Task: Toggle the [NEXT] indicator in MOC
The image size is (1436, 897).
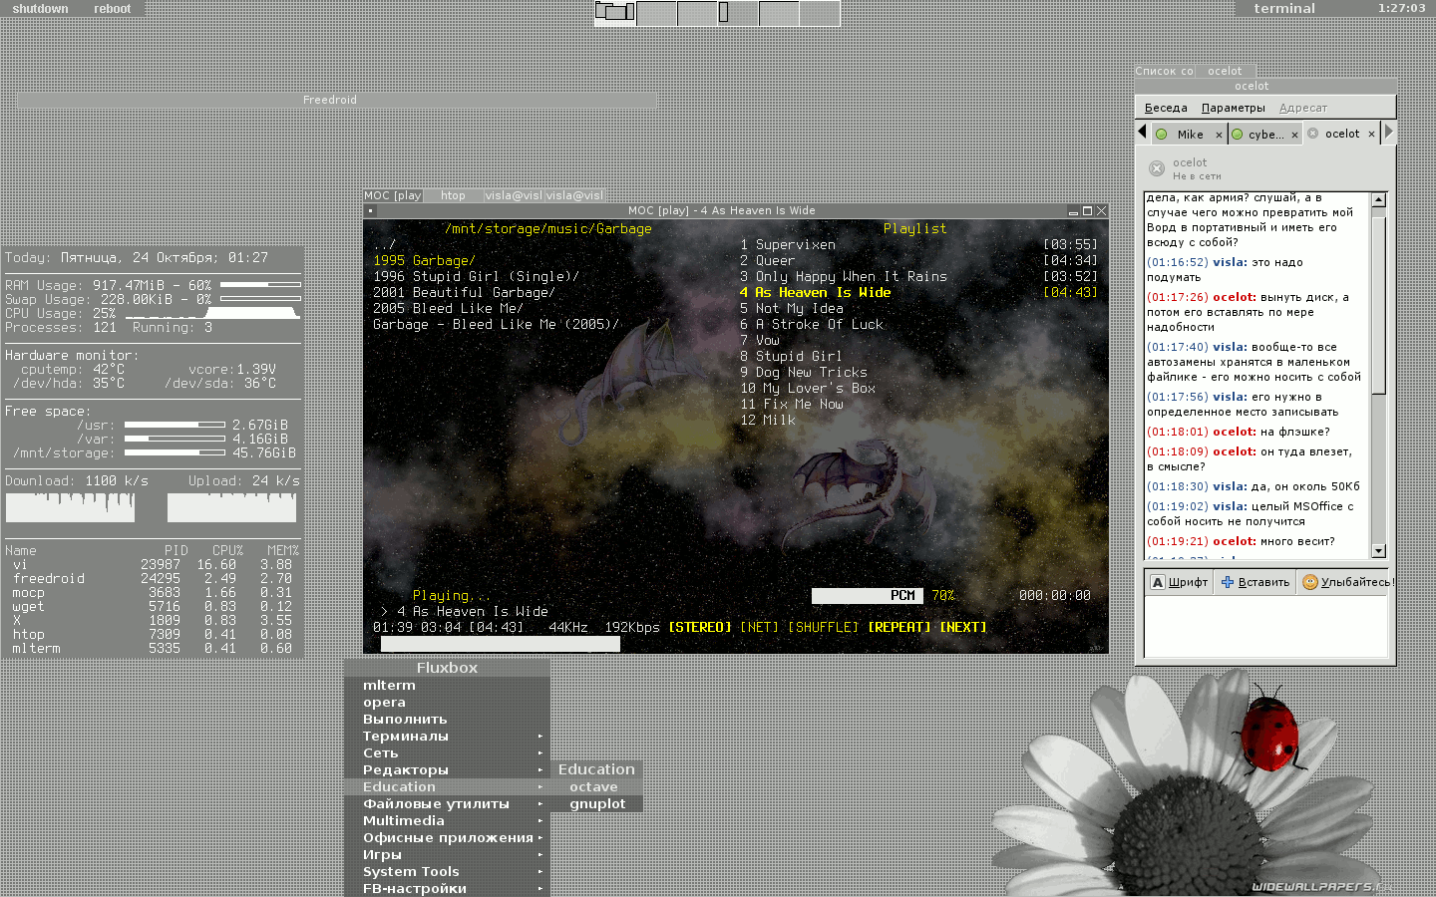Action: coord(962,627)
